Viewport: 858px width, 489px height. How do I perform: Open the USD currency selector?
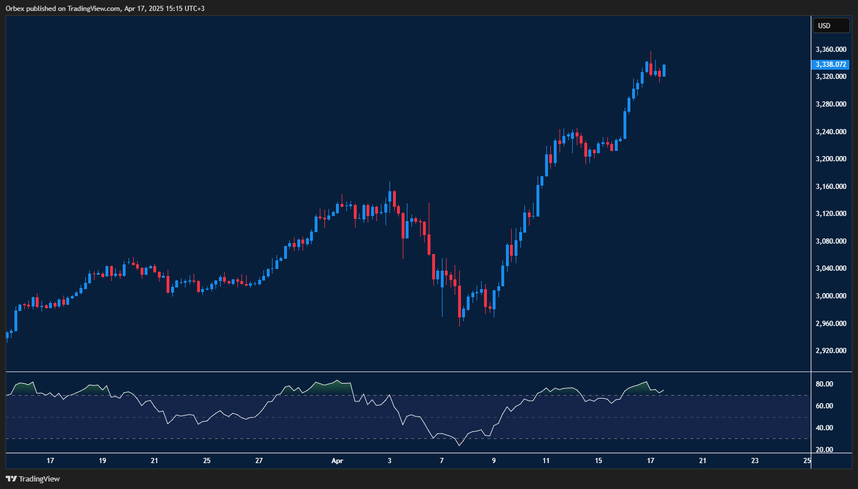830,25
